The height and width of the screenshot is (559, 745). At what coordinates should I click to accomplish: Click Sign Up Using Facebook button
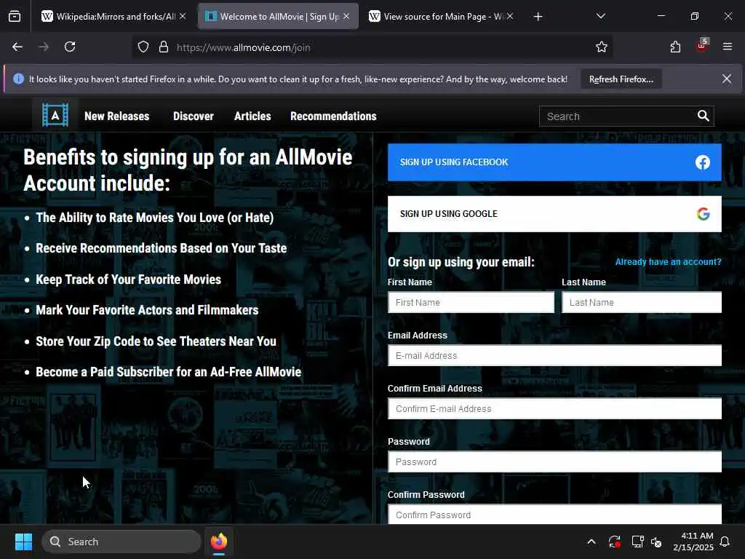point(554,162)
